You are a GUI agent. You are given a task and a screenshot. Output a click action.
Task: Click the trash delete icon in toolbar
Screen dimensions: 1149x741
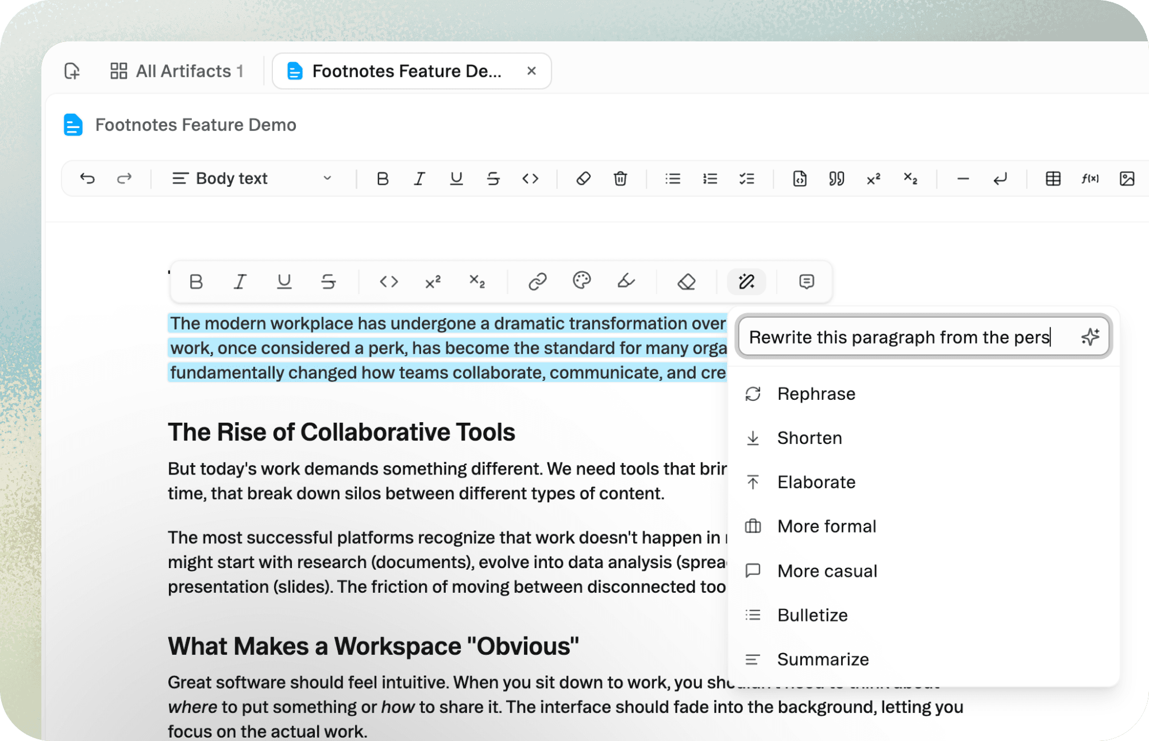pos(620,179)
